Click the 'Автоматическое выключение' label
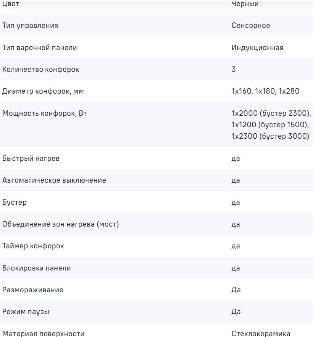 point(54,180)
